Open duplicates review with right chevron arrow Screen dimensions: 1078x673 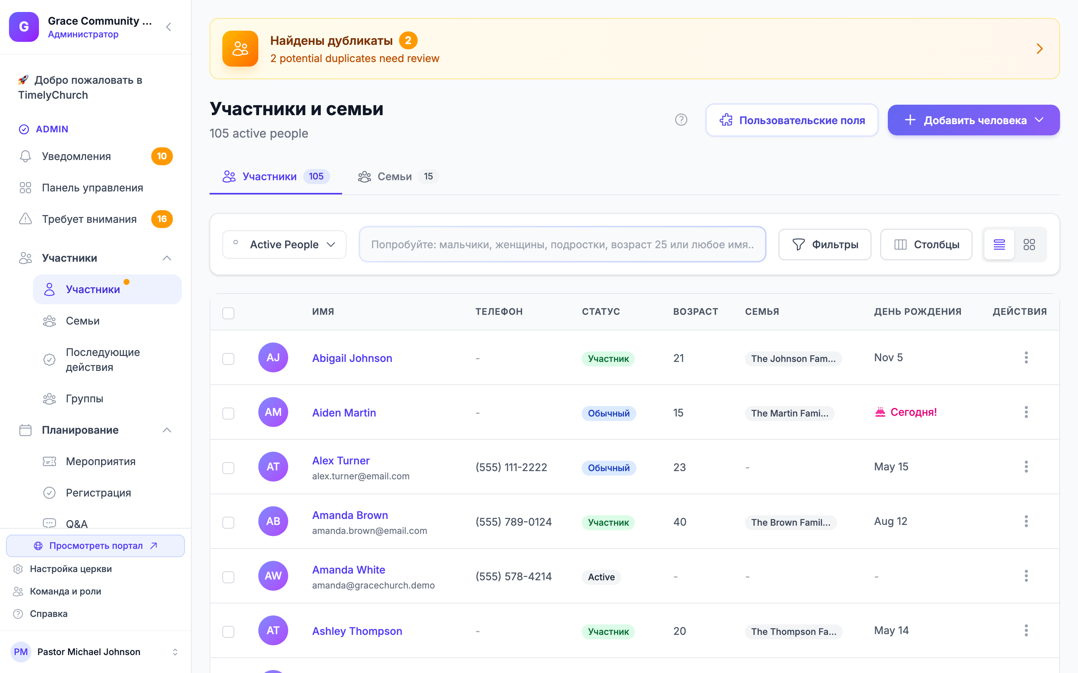click(1039, 49)
